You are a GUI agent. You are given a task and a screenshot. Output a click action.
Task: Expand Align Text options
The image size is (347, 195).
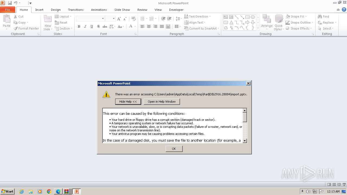[x=194, y=22]
